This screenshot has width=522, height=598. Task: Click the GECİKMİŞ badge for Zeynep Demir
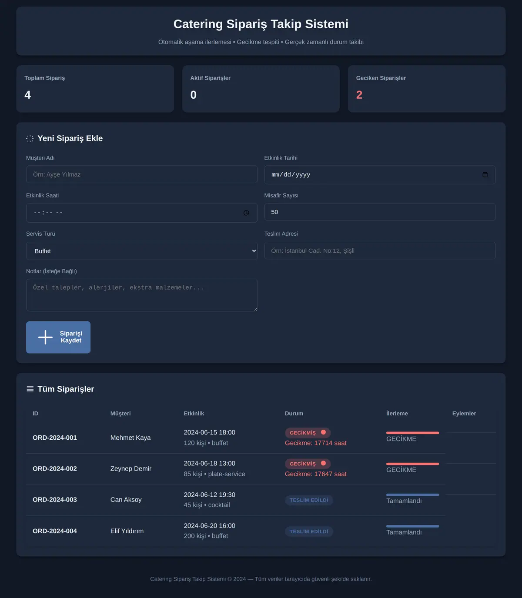coord(308,464)
